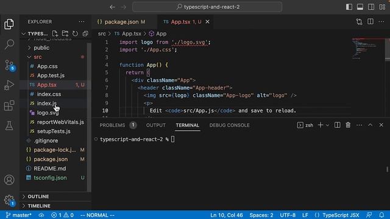Image resolution: width=390 pixels, height=219 pixels.
Task: Toggle the bottom panel layout icon
Action: tap(360, 7)
